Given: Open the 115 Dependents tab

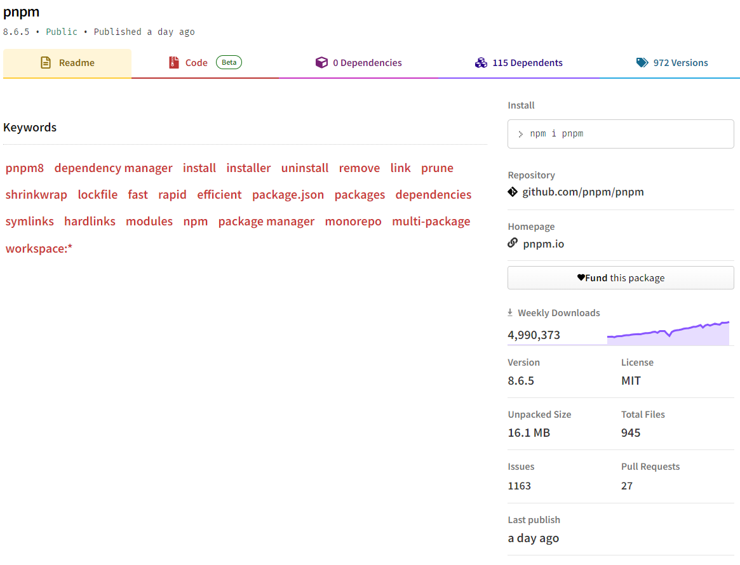Looking at the screenshot, I should 519,63.
